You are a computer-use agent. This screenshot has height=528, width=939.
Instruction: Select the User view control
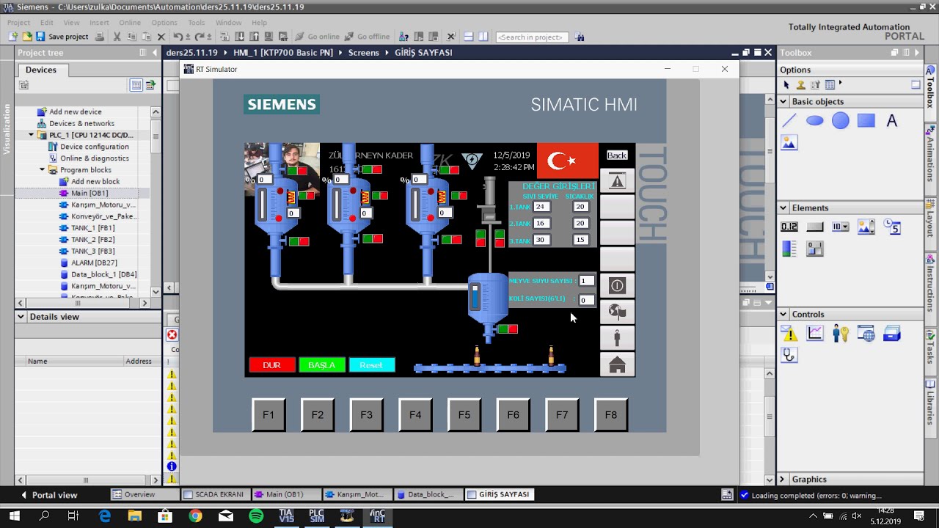coord(841,334)
